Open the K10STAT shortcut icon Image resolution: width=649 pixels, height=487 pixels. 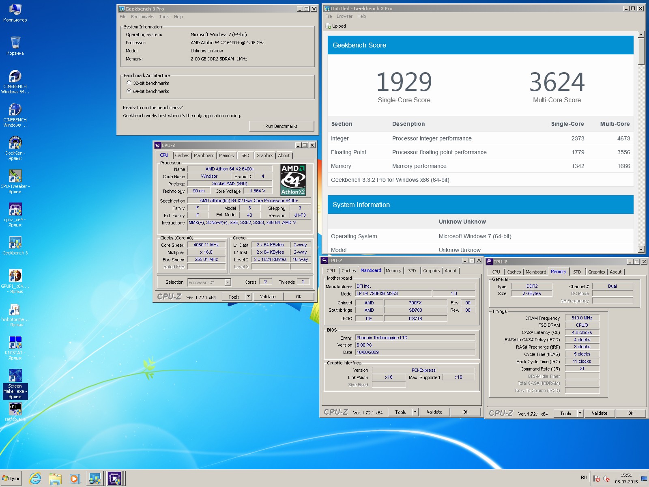click(15, 348)
